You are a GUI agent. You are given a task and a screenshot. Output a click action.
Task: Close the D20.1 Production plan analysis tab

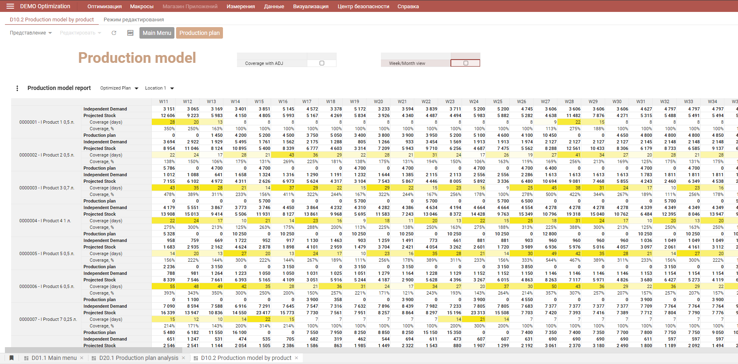coord(183,358)
